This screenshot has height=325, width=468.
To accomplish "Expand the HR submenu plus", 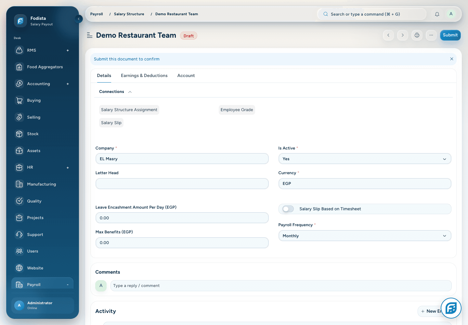I will coord(68,168).
